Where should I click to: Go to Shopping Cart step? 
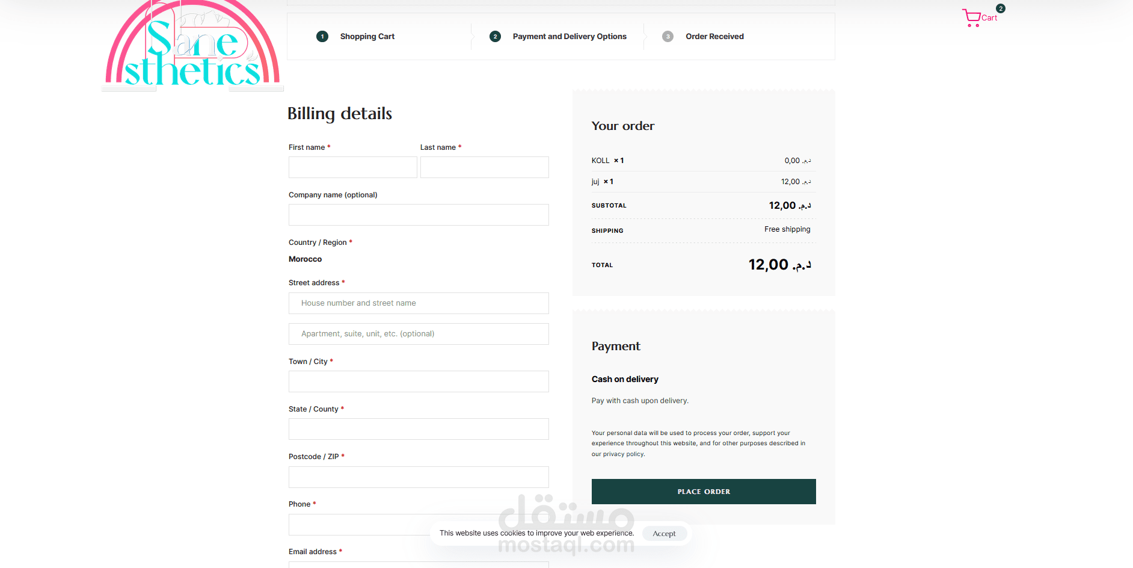click(367, 37)
